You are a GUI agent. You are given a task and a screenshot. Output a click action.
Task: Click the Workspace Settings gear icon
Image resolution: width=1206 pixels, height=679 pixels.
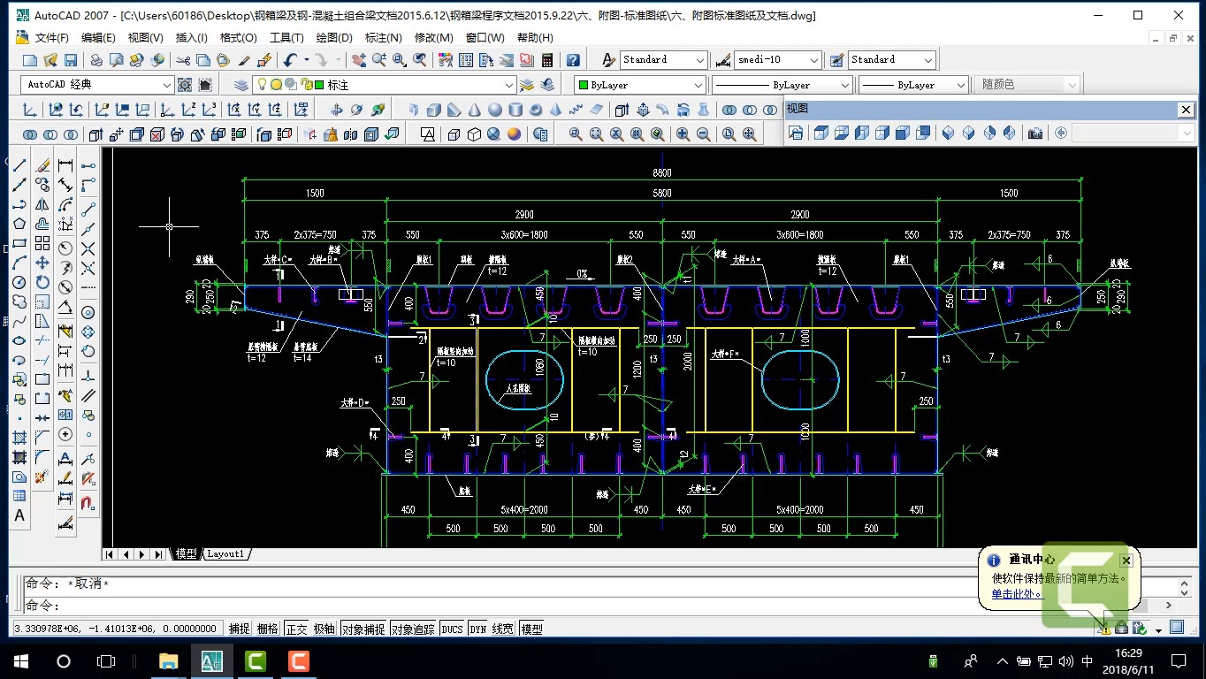[x=185, y=85]
